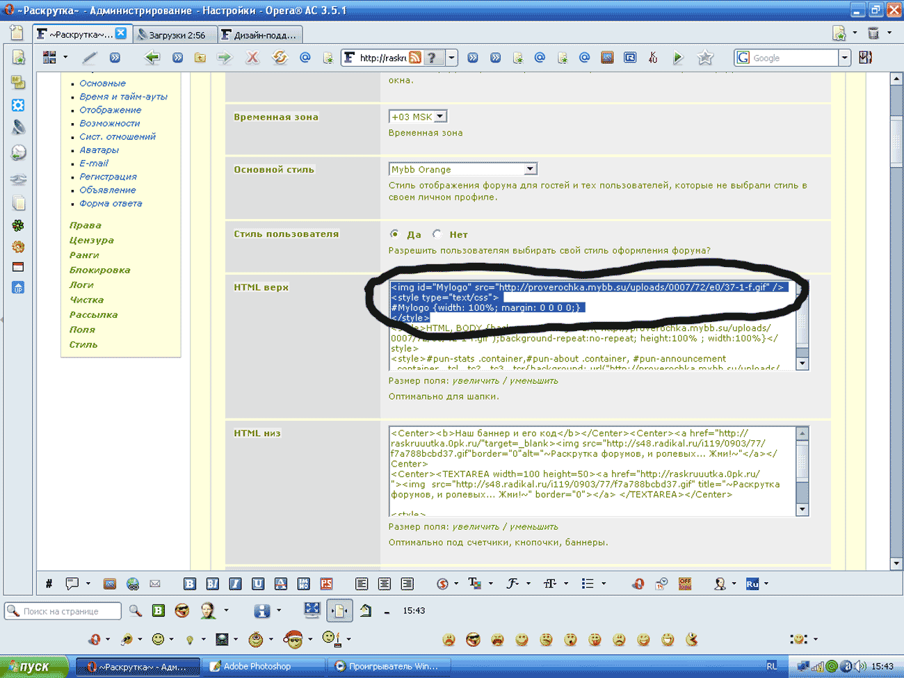Click the пуск Start button
This screenshot has width=904, height=678.
coord(33,666)
